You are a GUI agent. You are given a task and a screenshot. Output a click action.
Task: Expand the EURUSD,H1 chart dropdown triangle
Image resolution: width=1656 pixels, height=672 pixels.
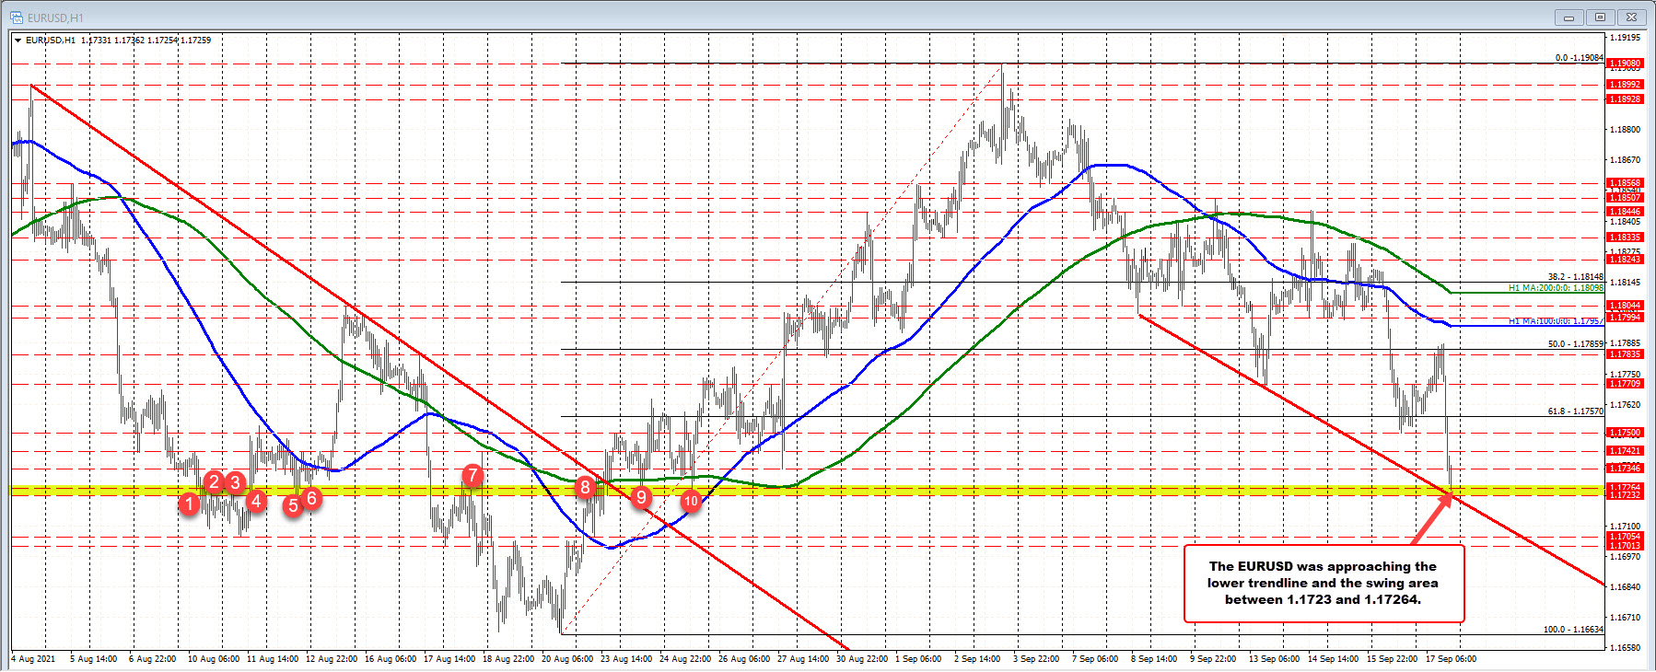(17, 41)
